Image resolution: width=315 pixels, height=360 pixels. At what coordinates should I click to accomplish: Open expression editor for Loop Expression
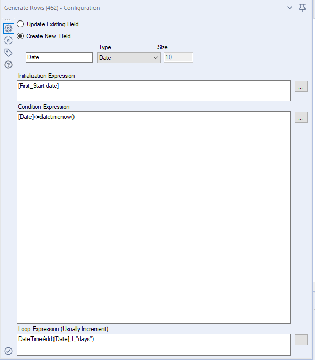point(301,340)
